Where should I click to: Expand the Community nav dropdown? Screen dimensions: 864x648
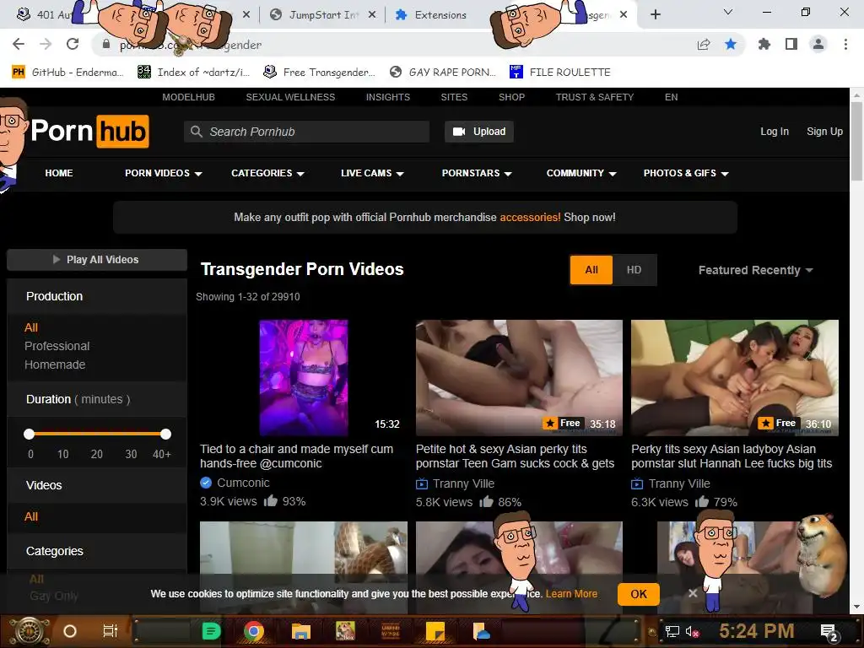pos(581,173)
